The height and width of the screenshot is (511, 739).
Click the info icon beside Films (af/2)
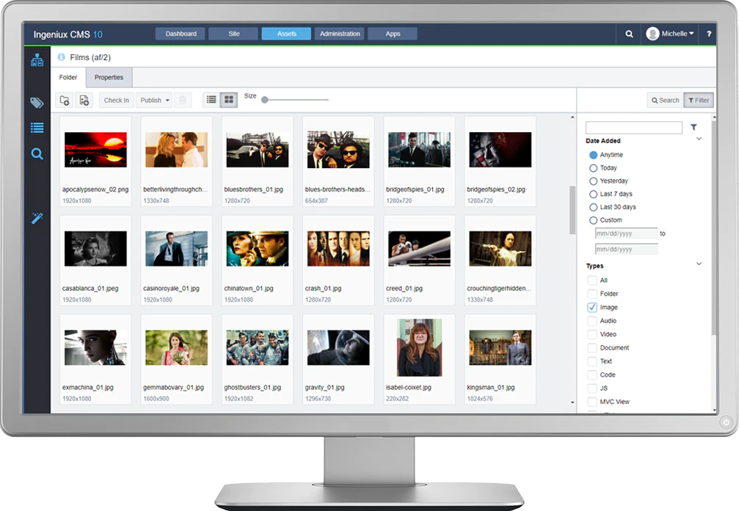tap(61, 57)
